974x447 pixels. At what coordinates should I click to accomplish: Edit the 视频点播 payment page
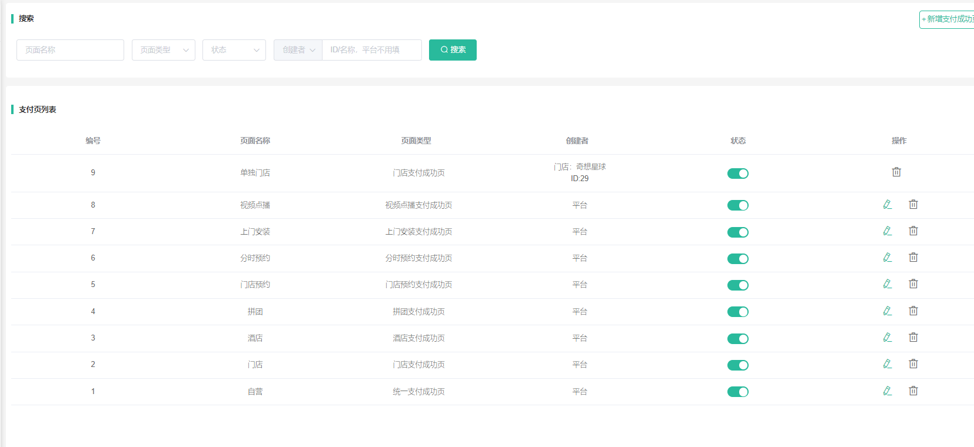click(x=887, y=205)
